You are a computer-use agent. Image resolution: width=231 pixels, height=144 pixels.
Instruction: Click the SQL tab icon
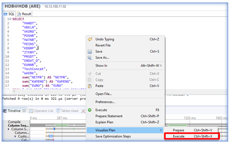pos(5,14)
